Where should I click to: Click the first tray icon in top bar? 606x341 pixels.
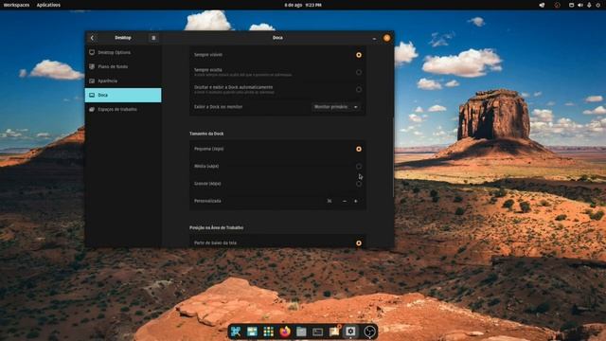pos(542,5)
